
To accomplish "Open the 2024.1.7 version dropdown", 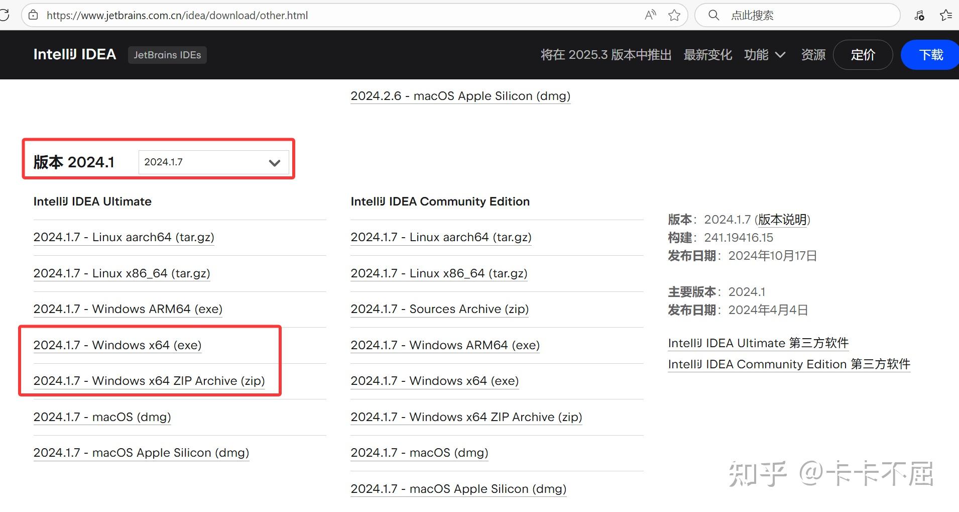I will click(213, 162).
